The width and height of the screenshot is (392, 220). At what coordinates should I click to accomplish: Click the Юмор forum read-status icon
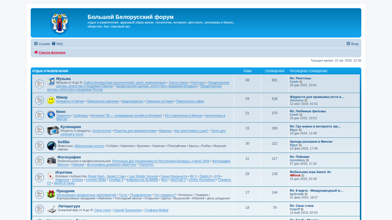40,100
